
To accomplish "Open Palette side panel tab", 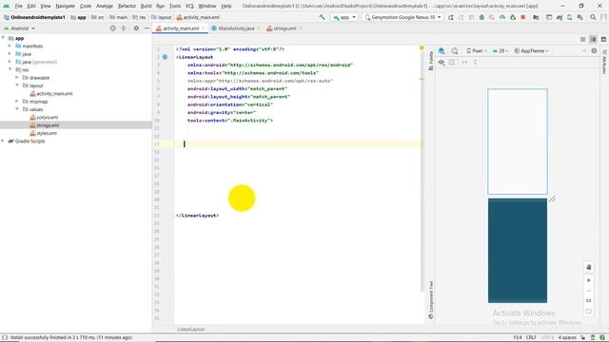I will [x=431, y=61].
